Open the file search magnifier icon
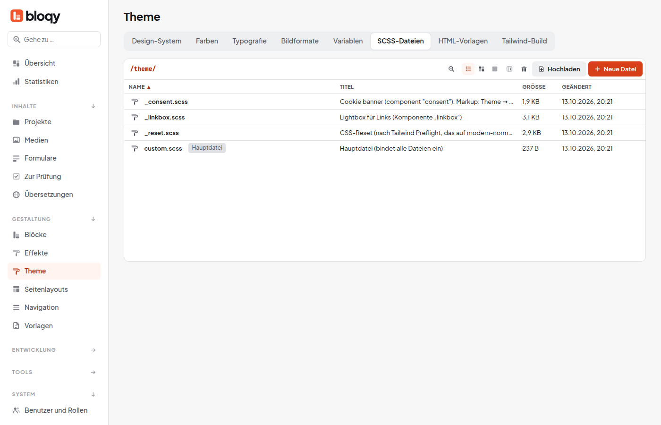661x425 pixels. click(451, 69)
